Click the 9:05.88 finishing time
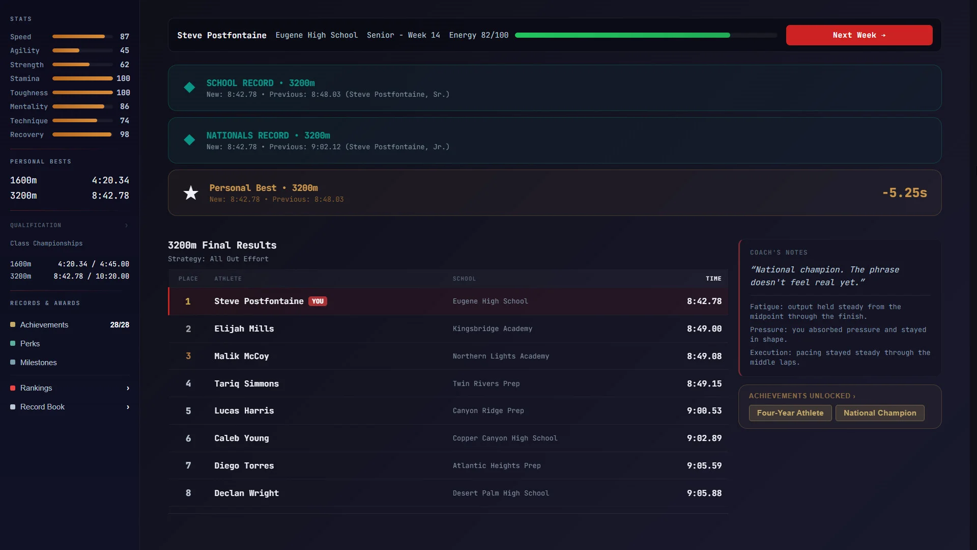The image size is (977, 550). (704, 493)
